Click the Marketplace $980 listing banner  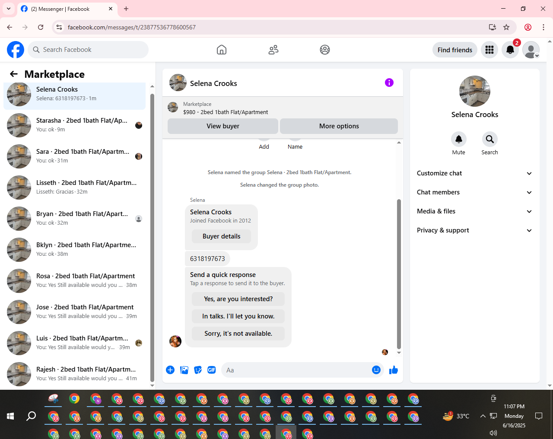point(283,108)
